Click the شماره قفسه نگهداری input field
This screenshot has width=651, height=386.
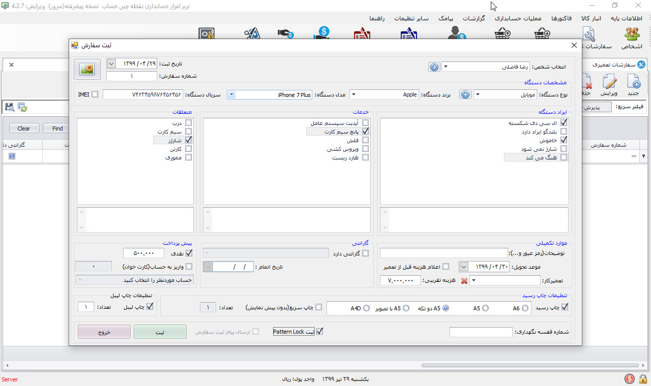[481, 332]
